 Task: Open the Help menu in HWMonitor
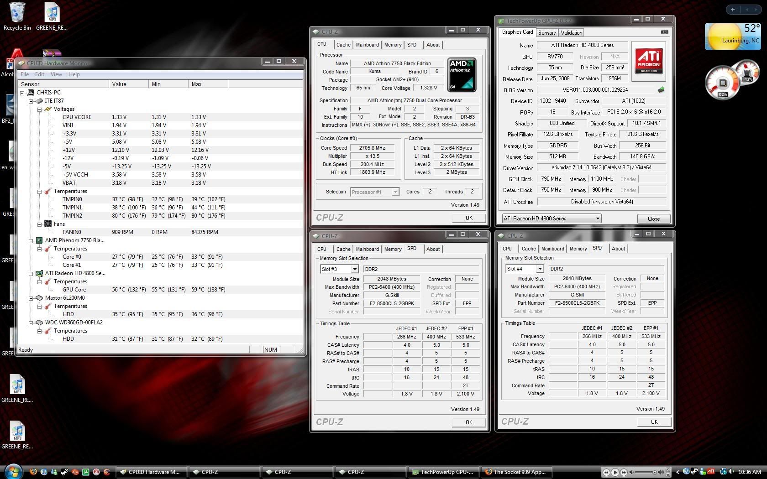[74, 74]
